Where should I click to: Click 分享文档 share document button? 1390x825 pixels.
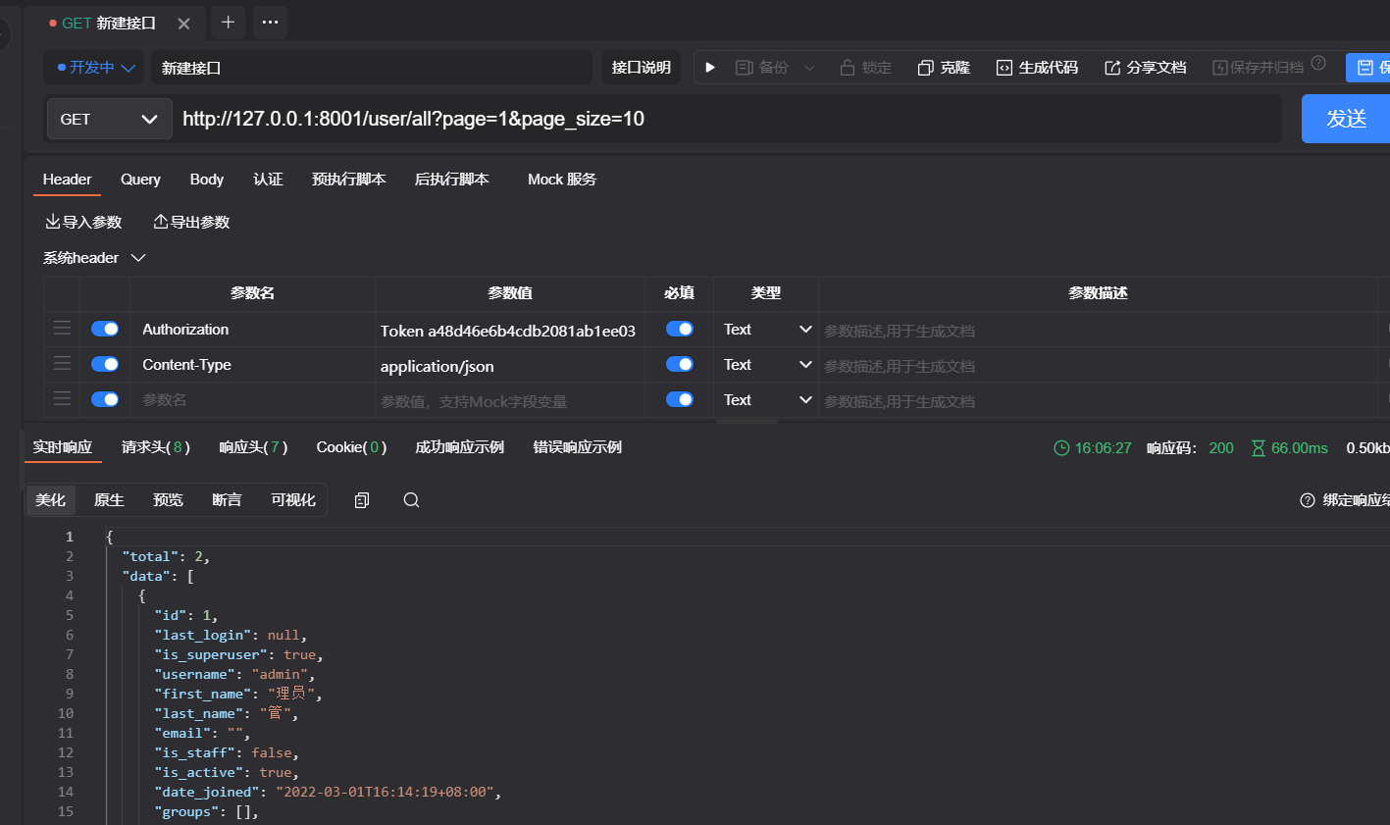pos(1145,67)
